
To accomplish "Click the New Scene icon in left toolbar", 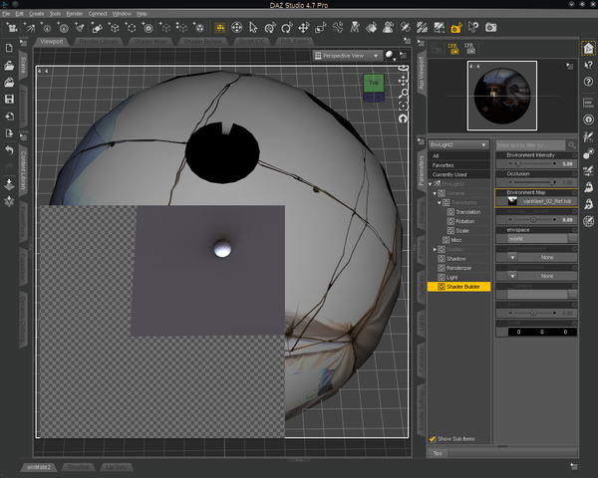I will 9,47.
